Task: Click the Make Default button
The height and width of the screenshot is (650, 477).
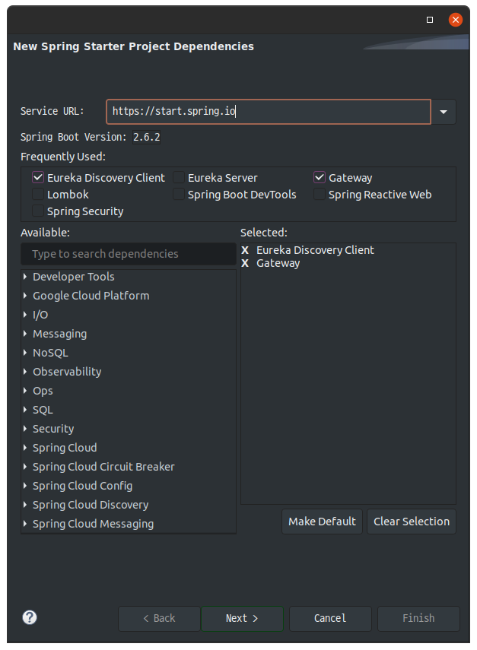Action: (323, 522)
